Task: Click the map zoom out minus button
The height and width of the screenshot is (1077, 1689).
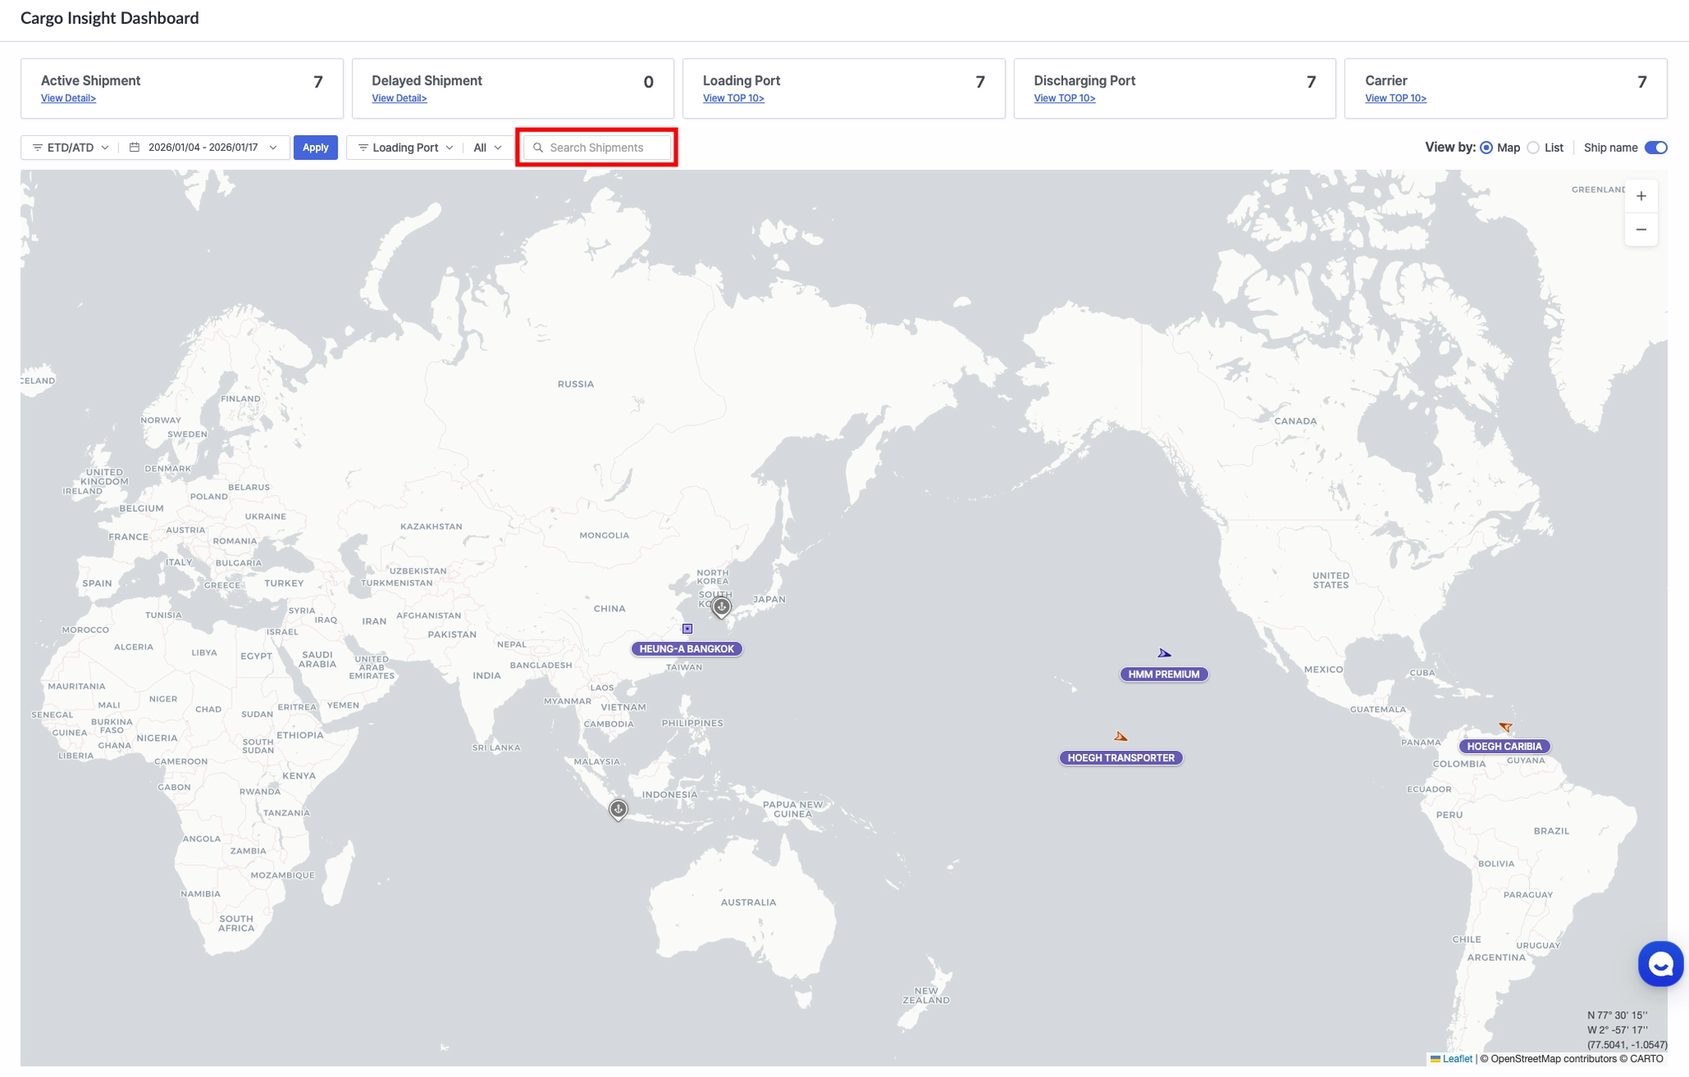Action: 1640,230
